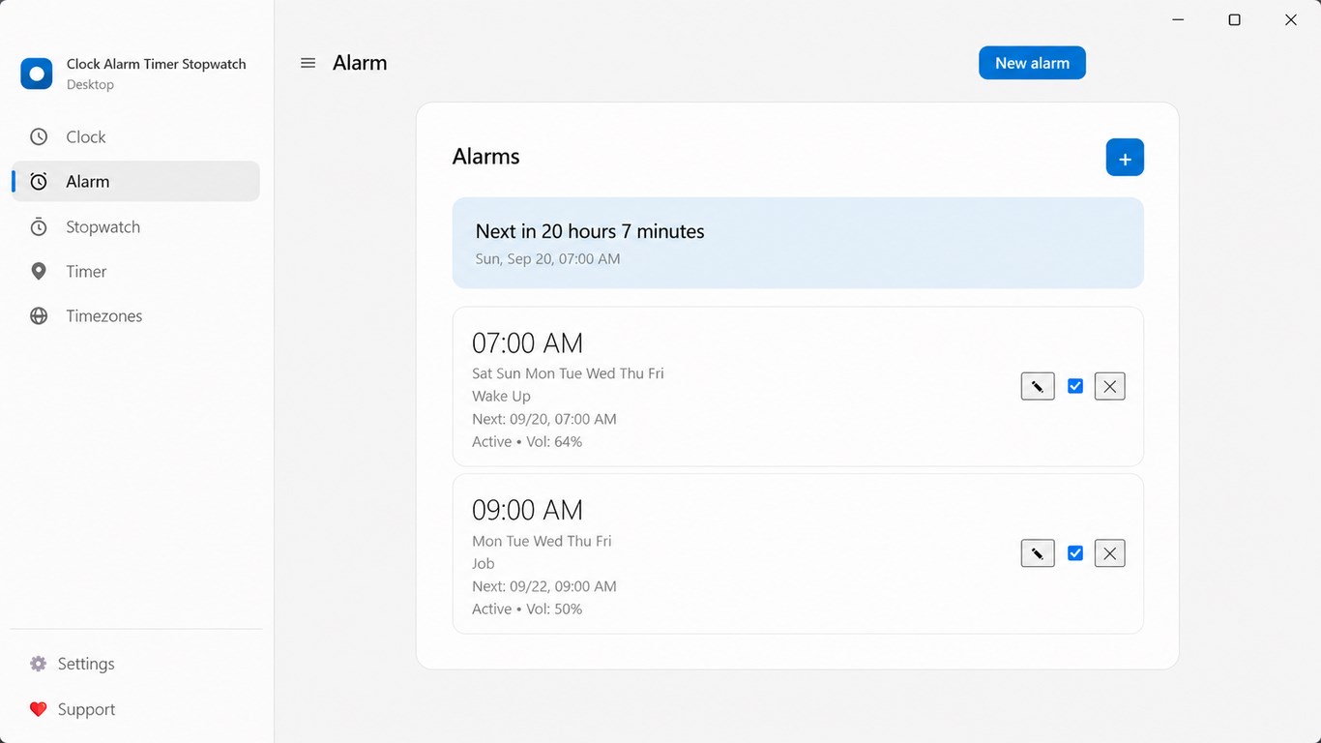The width and height of the screenshot is (1321, 743).
Task: Click the stopwatch icon in sidebar
Action: [x=39, y=227]
